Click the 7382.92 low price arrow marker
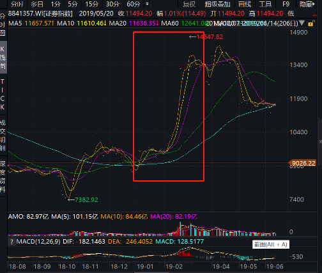The image size is (322, 273). (82, 199)
